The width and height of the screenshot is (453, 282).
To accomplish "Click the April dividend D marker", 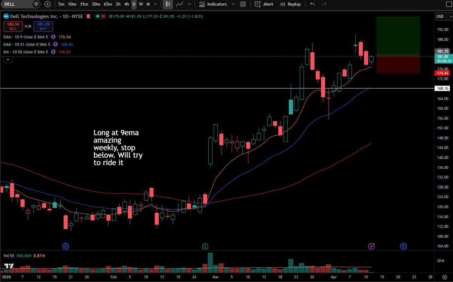I will click(x=403, y=246).
